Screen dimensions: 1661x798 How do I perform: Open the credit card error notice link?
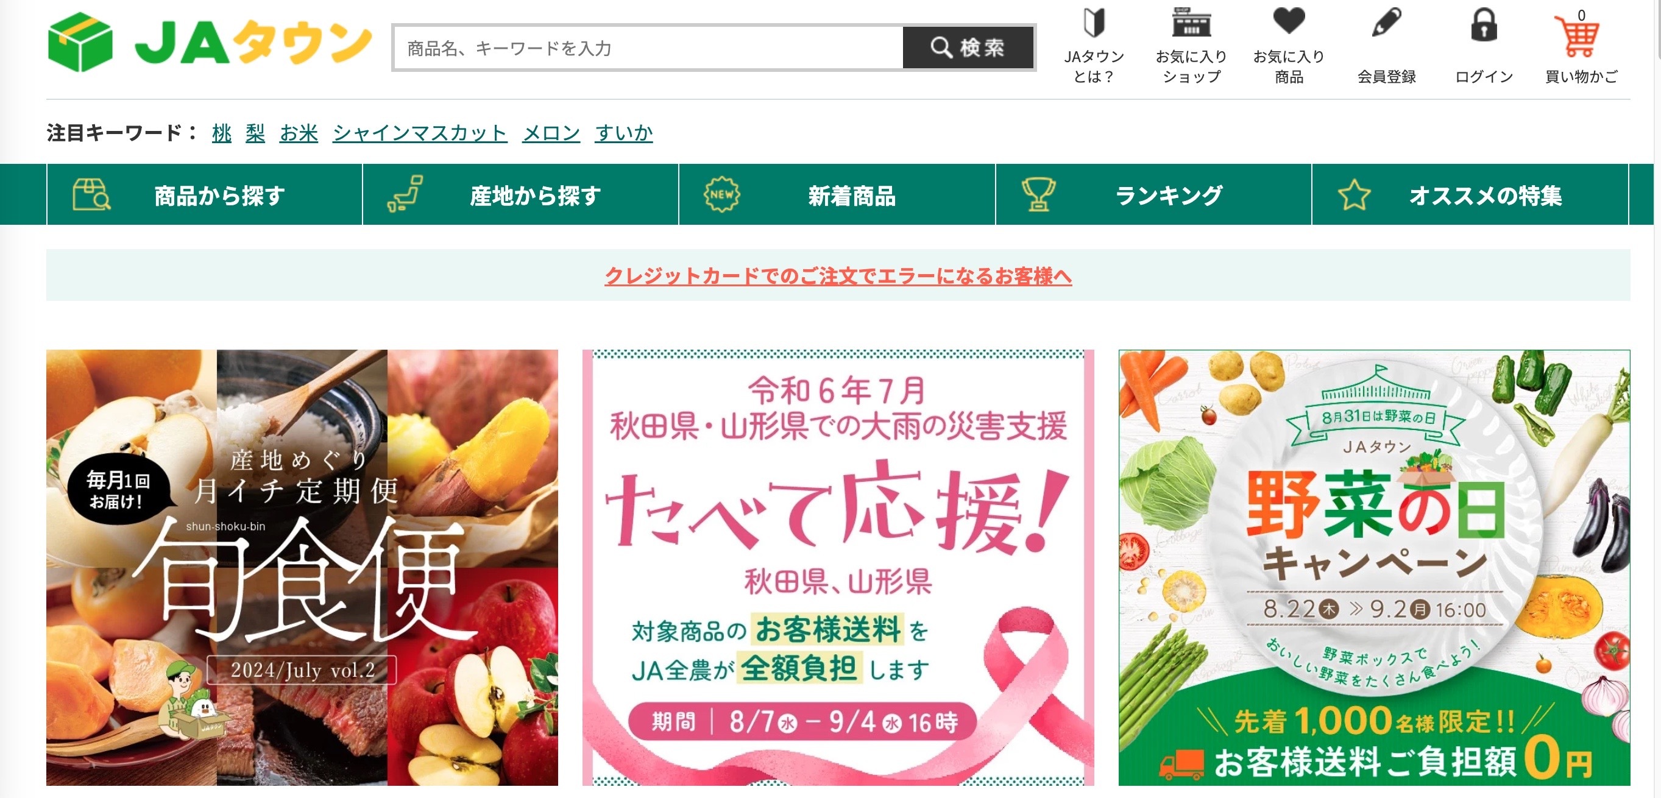(838, 276)
